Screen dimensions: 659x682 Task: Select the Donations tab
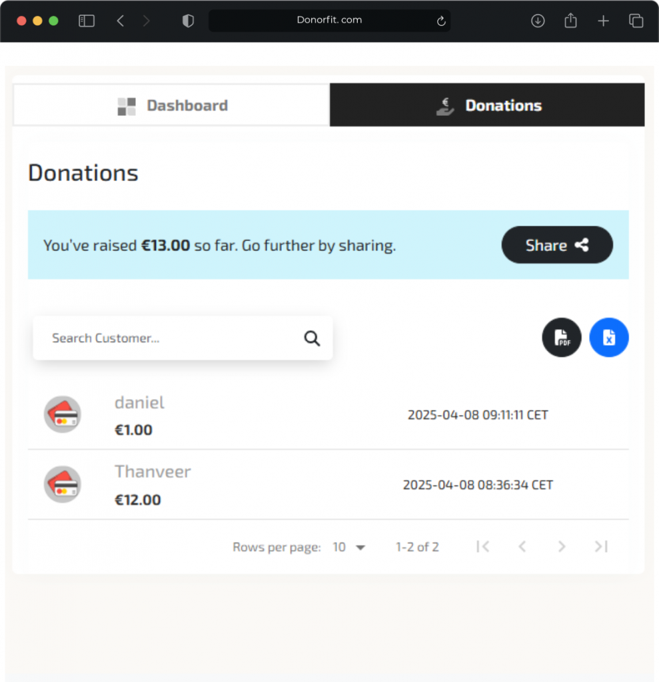(x=487, y=105)
